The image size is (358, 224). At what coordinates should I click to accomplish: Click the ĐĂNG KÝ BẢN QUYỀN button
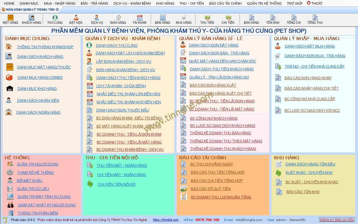337,220
